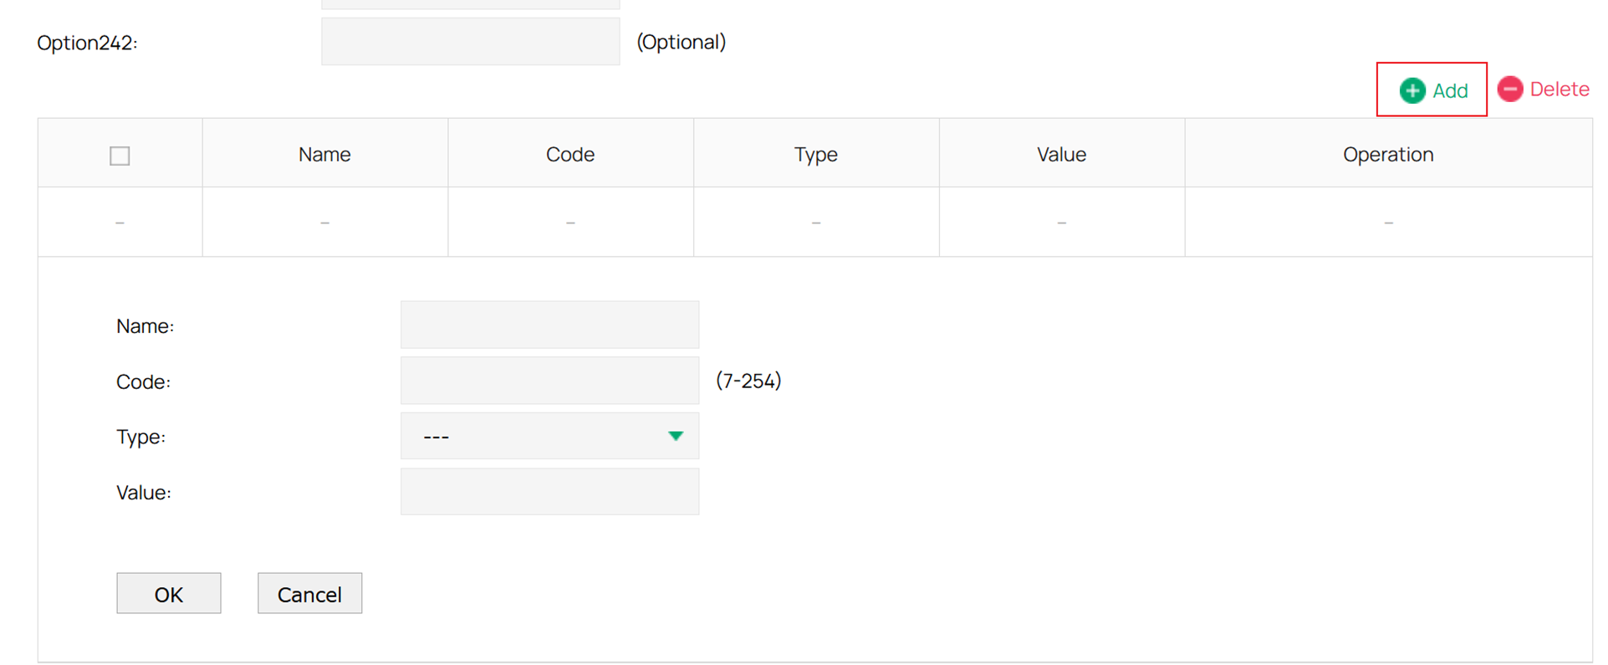Click the Name: form label
The width and height of the screenshot is (1608, 665).
(x=145, y=326)
